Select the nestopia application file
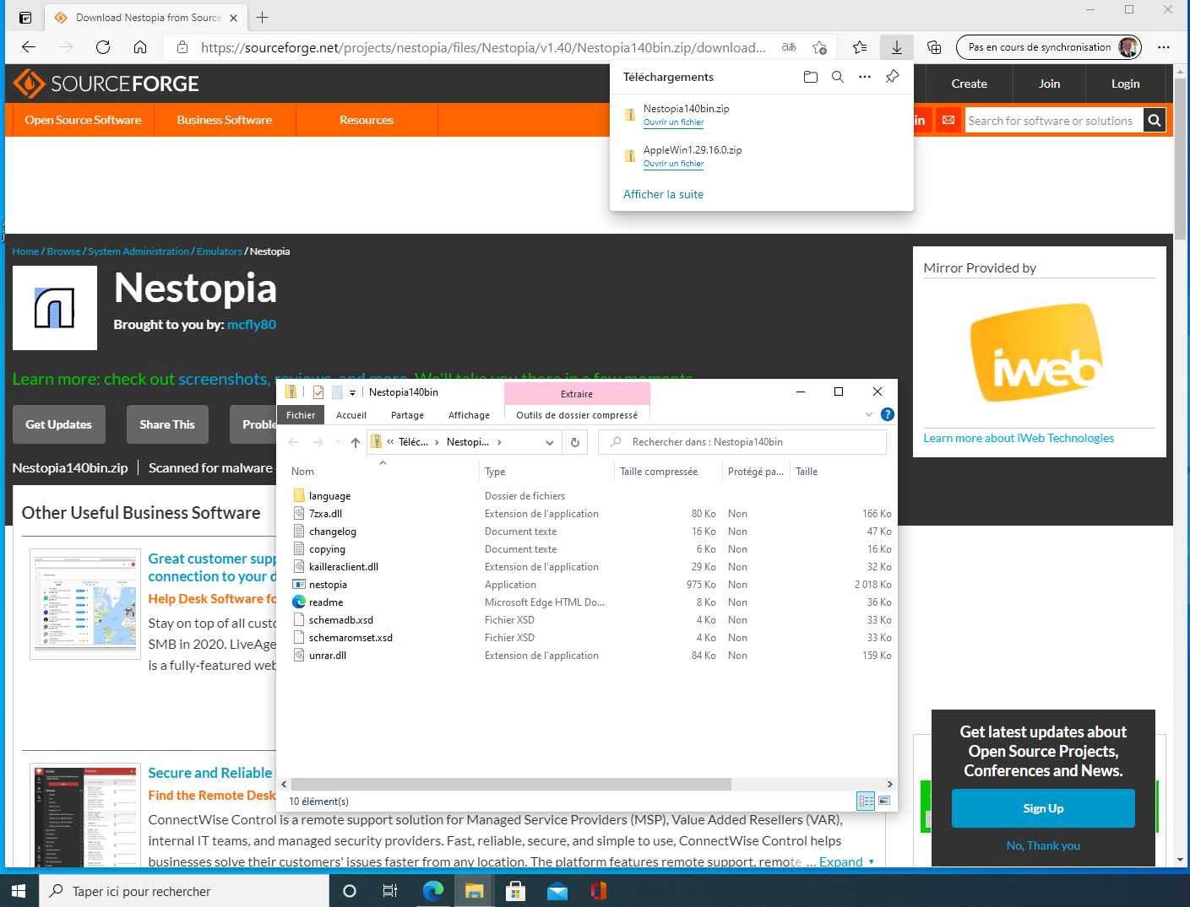This screenshot has width=1190, height=907. (328, 585)
